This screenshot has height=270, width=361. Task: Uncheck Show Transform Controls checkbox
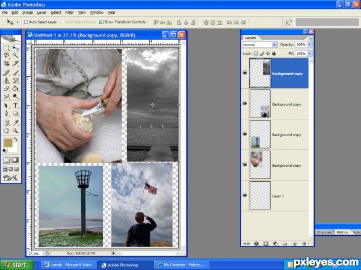click(101, 22)
